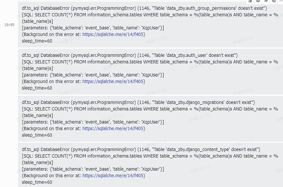The height and width of the screenshot is (187, 283).
Task: Click sleep_time=60 text in third message
Action: [x=37, y=135]
